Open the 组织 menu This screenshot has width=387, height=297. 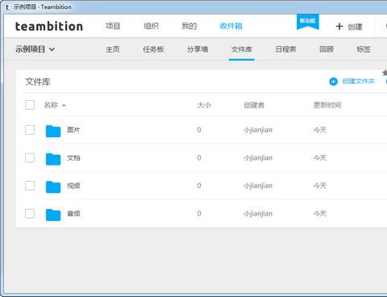point(151,26)
